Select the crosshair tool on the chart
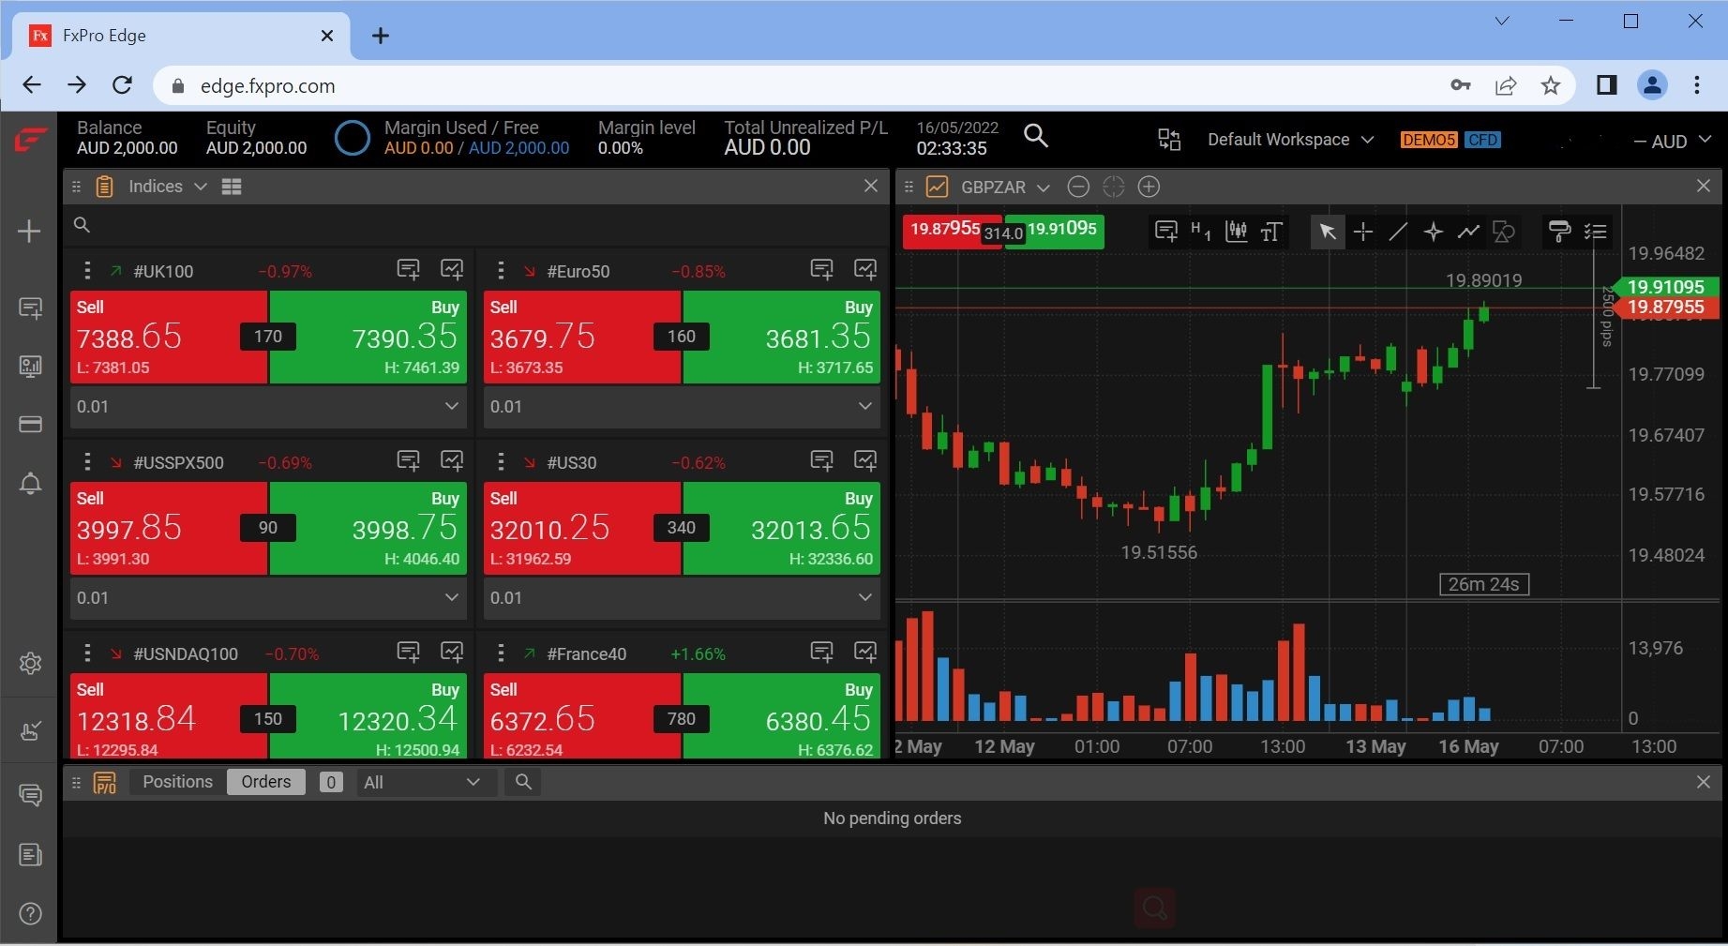This screenshot has width=1728, height=946. (1362, 232)
